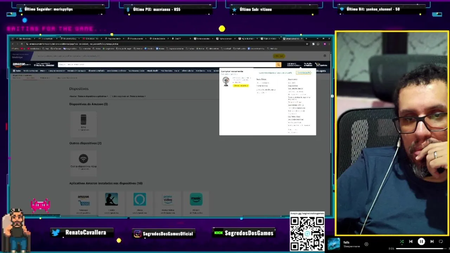
Task: Reload the page in the browser
Action: (x=21, y=44)
